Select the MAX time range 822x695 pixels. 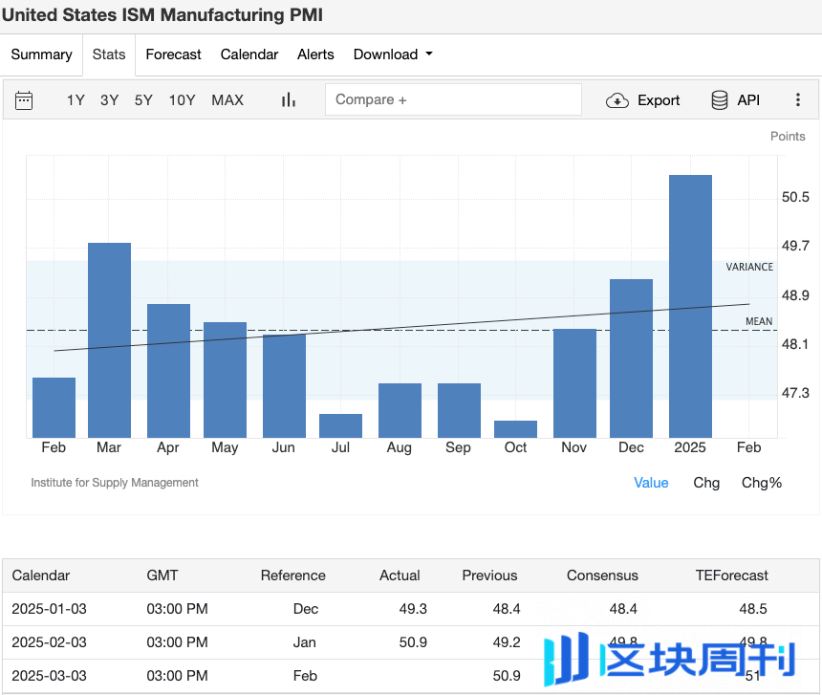pyautogui.click(x=227, y=100)
